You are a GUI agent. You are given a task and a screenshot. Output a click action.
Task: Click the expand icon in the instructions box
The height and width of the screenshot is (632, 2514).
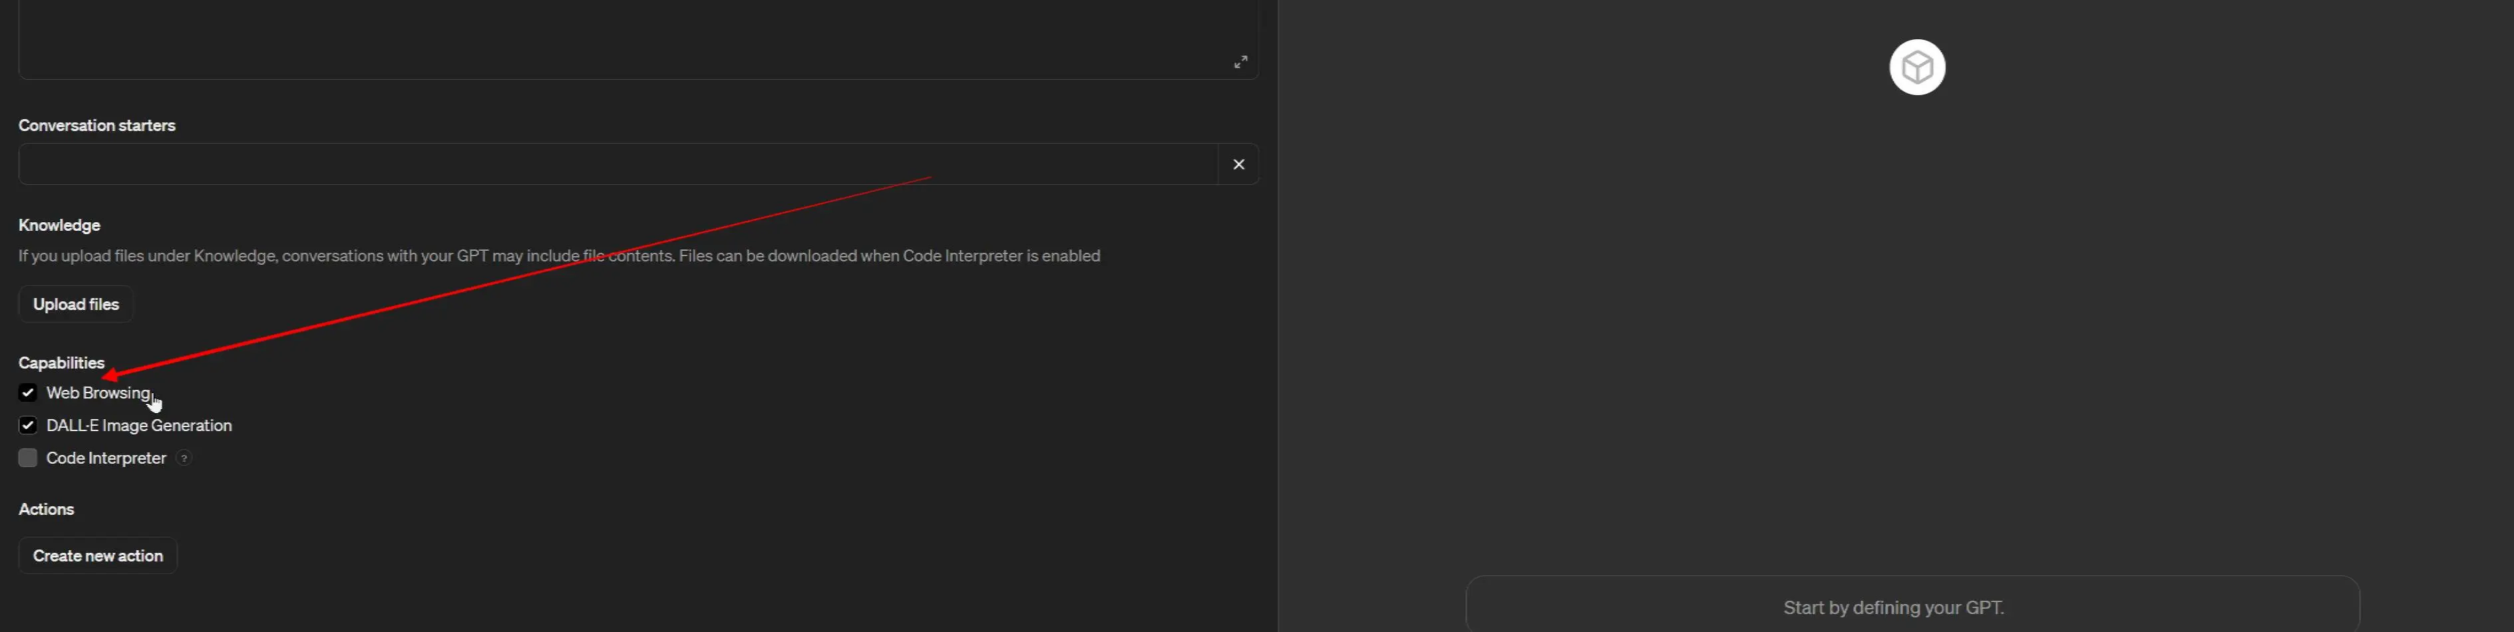(1240, 63)
